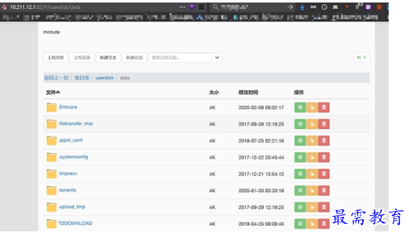Click the magnifier icon in browser search bar

[x=215, y=7]
